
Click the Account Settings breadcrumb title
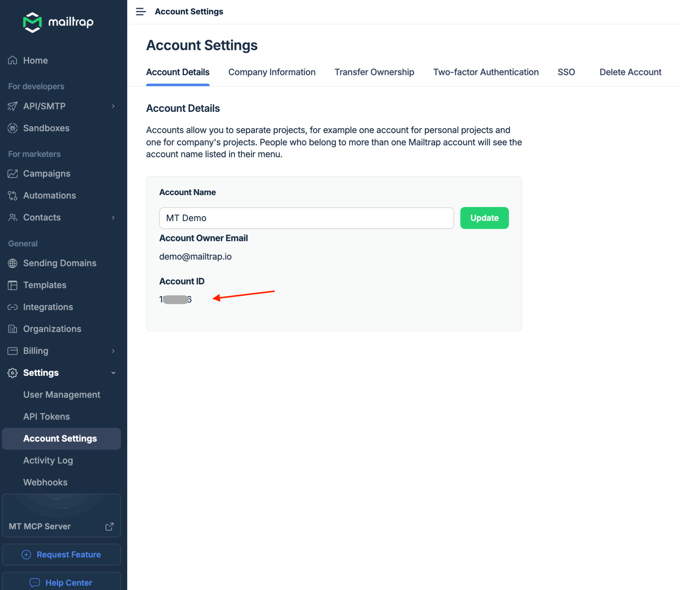pos(189,12)
